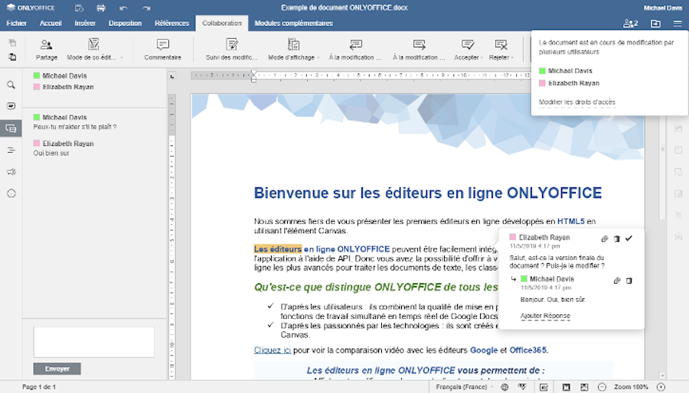This screenshot has height=393, width=689.
Task: Switch to the Accueil tab
Action: coord(51,23)
